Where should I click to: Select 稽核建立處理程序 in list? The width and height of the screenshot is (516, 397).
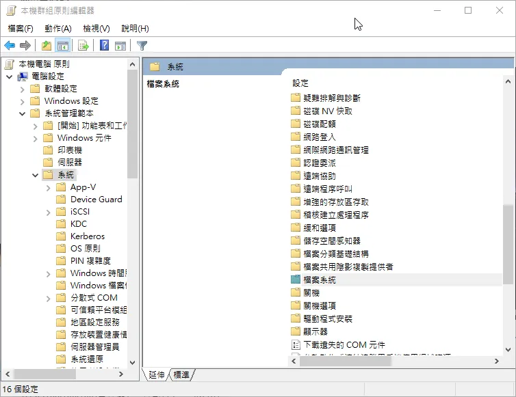point(336,215)
